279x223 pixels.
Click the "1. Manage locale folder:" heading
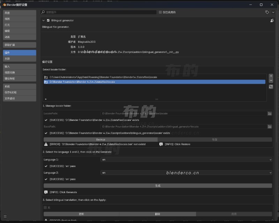click(x=57, y=106)
